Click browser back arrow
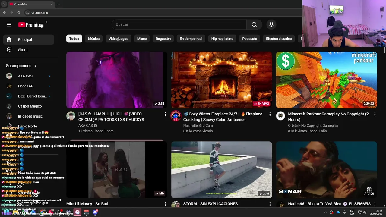The image size is (386, 217). point(4,13)
